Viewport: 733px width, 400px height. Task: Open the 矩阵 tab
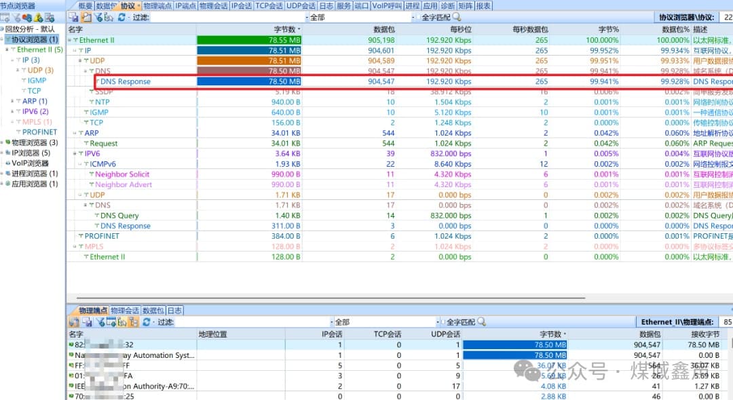point(465,5)
